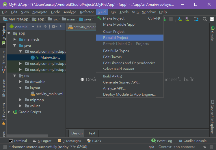Collapse the res folder
This screenshot has height=150, width=216.
pyautogui.click(x=15, y=76)
